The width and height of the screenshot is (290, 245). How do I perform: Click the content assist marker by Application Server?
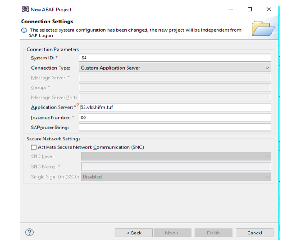tap(78, 105)
